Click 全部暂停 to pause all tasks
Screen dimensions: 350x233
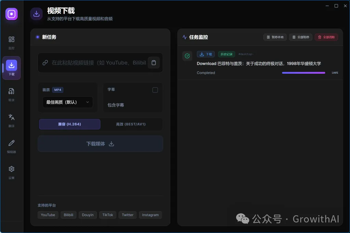coord(300,37)
